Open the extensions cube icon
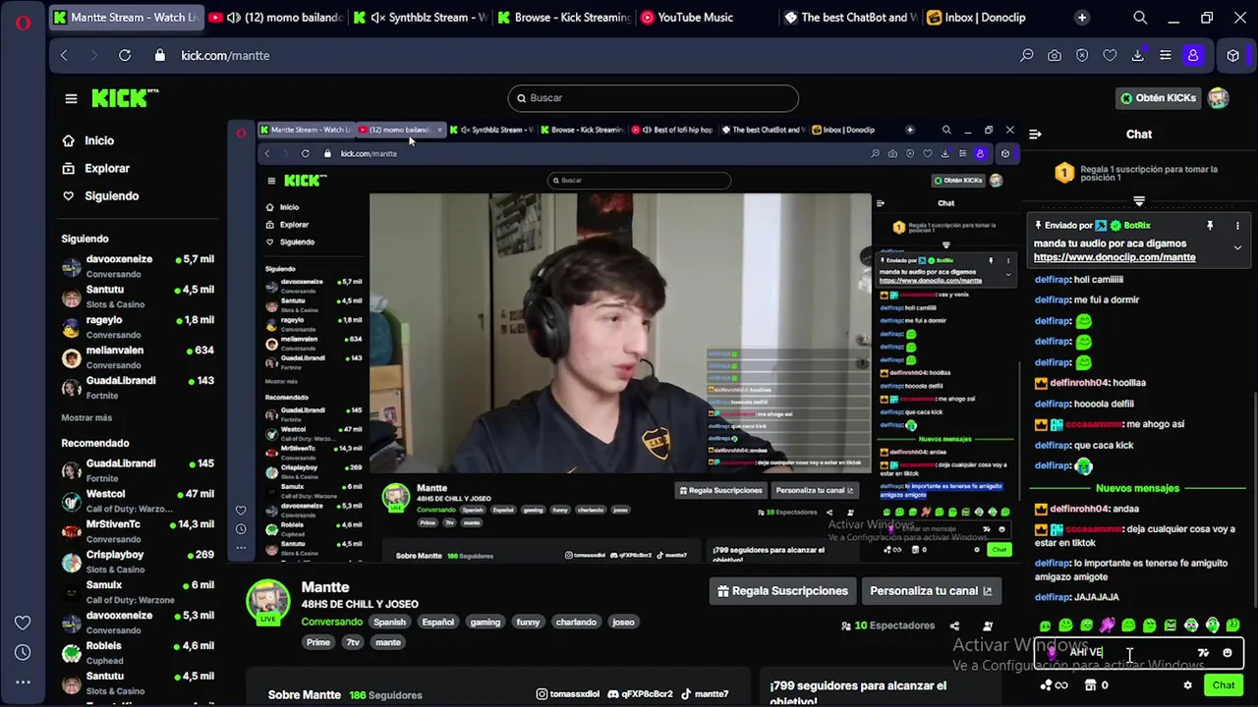 (x=1233, y=56)
